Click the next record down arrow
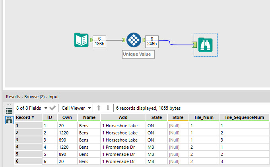Viewport: 270px width, 167px height. click(107, 108)
